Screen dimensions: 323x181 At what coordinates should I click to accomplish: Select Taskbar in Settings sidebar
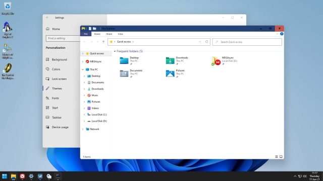pyautogui.click(x=57, y=117)
